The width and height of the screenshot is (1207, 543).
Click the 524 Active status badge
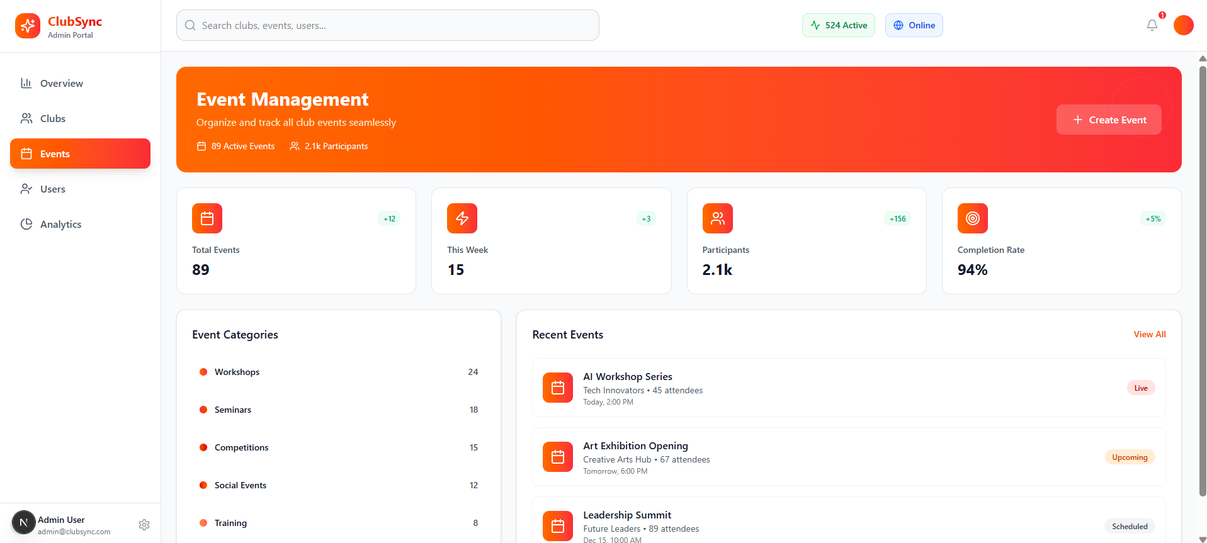(x=839, y=25)
